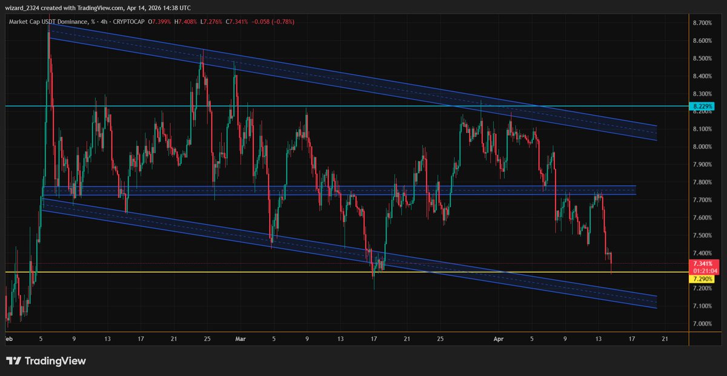Click the 7.500% price axis label

[x=702, y=236]
